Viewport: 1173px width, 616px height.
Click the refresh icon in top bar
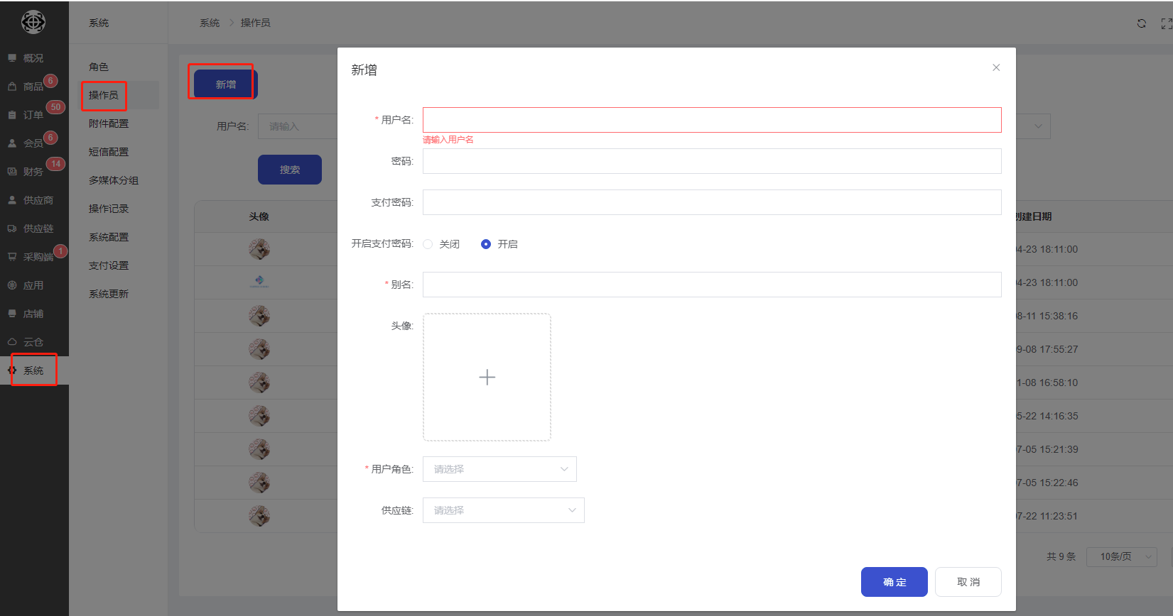(x=1141, y=23)
